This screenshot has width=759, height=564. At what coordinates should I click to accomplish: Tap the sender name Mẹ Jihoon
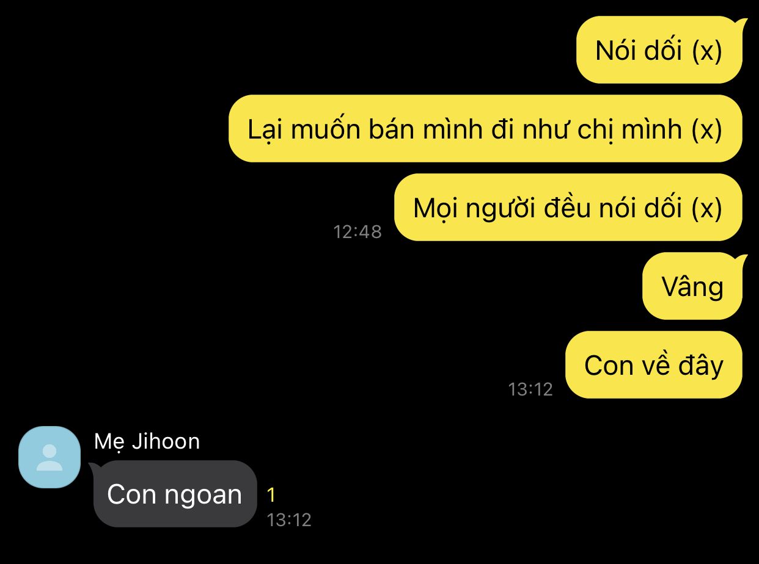147,441
